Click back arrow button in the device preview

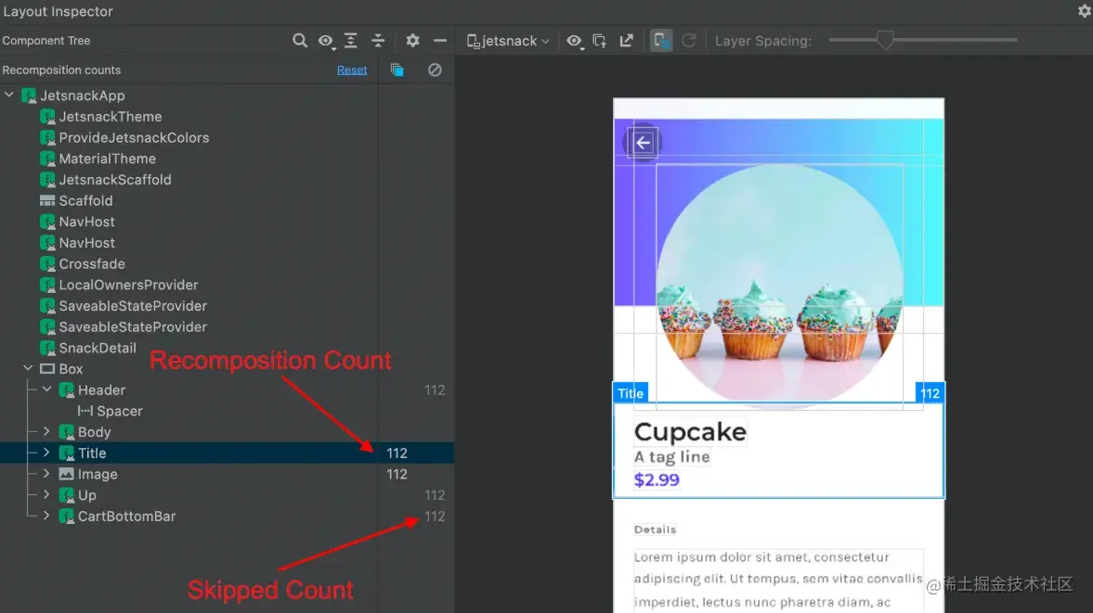tap(643, 143)
